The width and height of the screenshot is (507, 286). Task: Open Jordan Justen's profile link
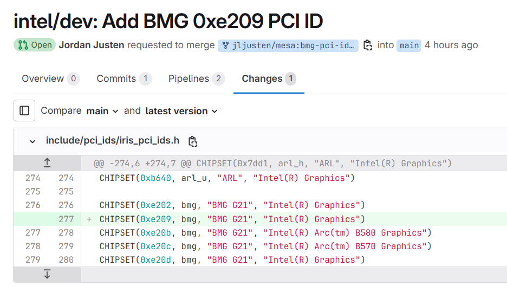[x=91, y=45]
